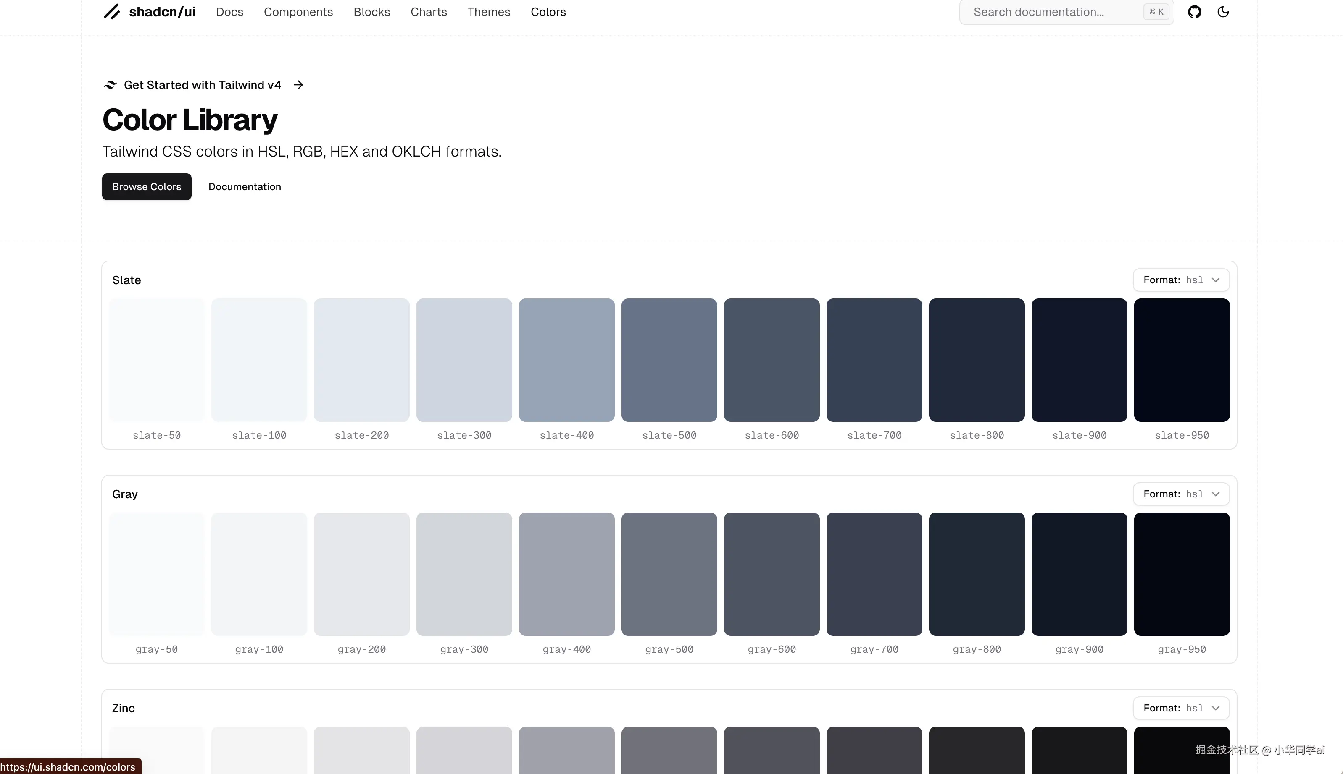Screen dimensions: 1343x774
Task: Click the shadcn/ui slash logo icon
Action: (x=112, y=12)
